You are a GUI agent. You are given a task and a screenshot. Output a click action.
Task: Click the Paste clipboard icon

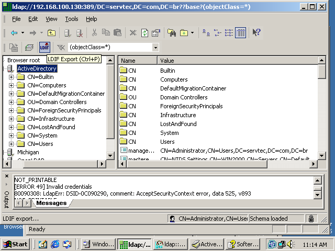117,32
